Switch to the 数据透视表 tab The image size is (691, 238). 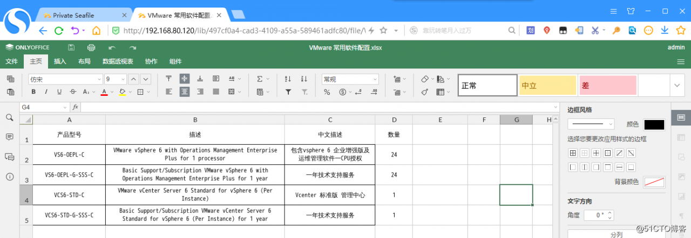tap(118, 61)
